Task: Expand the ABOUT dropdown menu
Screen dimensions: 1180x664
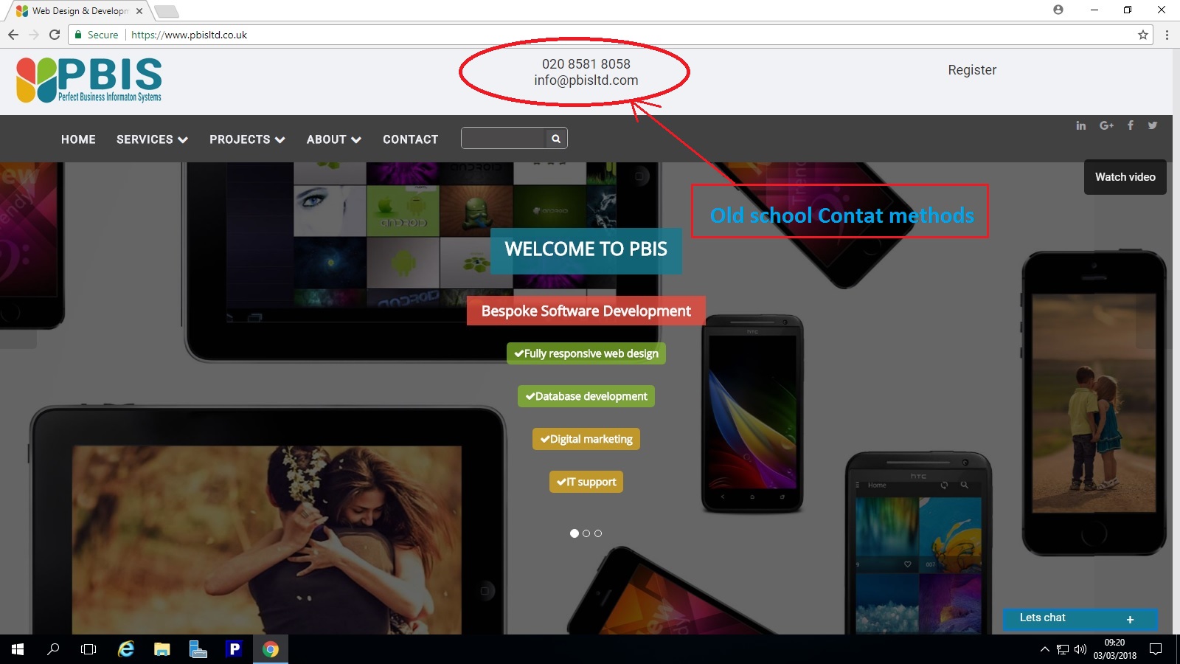Action: pos(333,139)
